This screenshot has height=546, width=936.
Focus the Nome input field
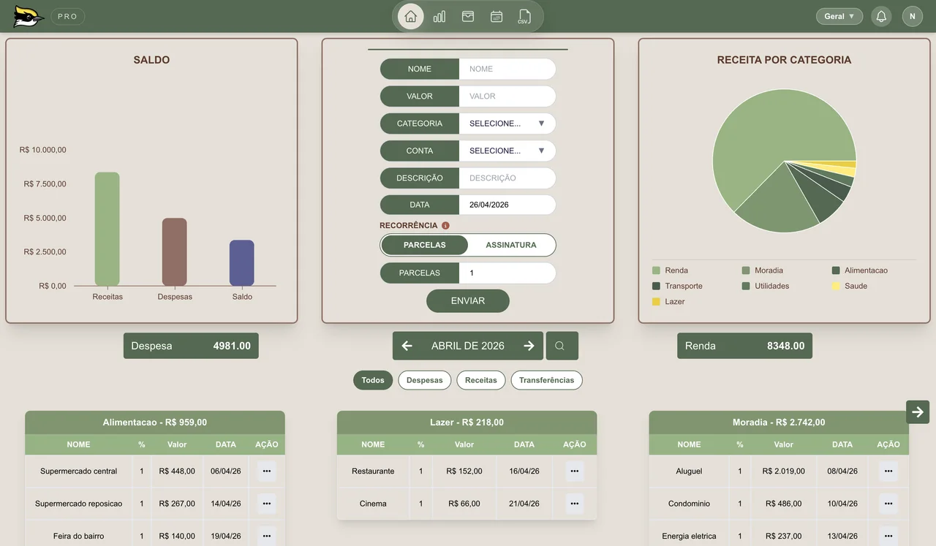pyautogui.click(x=507, y=69)
